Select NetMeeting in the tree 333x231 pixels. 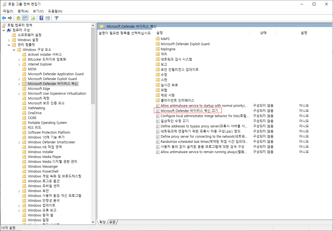tap(36, 108)
